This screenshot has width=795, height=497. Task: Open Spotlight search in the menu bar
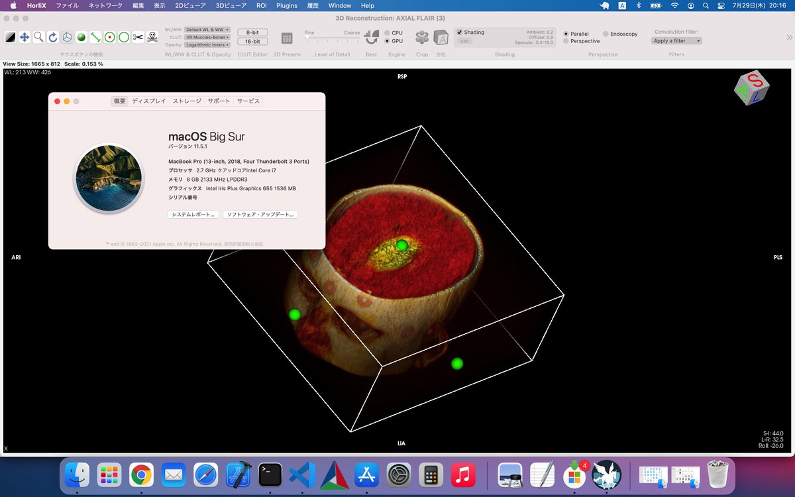click(706, 5)
